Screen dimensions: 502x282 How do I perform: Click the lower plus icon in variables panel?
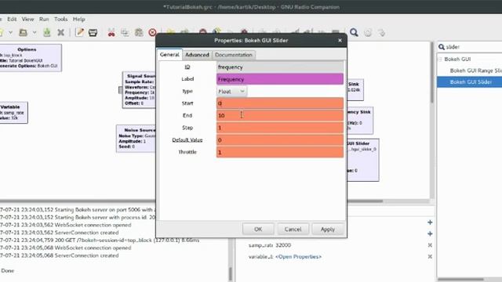tap(430, 233)
